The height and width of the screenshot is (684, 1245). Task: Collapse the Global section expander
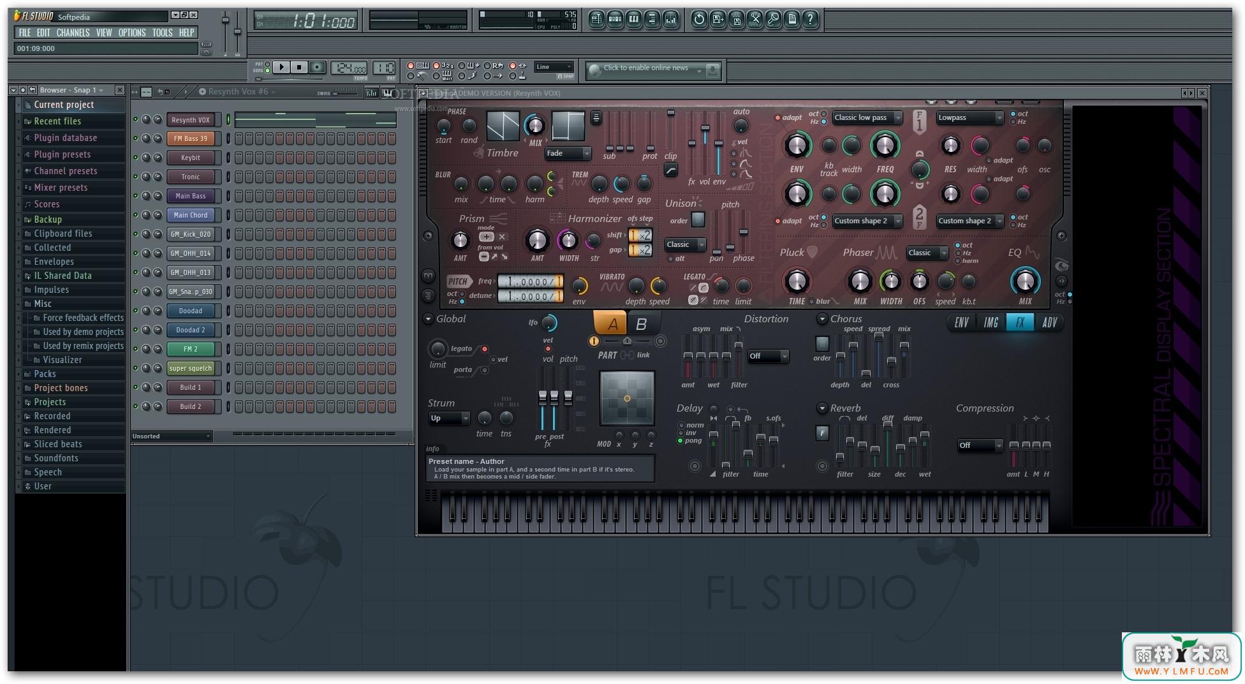(x=428, y=319)
